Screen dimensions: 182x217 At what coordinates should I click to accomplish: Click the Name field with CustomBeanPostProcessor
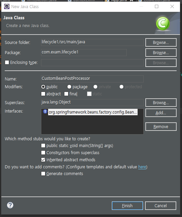click(x=92, y=79)
